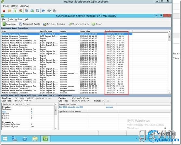Open the 文件(F) menu

6,6
